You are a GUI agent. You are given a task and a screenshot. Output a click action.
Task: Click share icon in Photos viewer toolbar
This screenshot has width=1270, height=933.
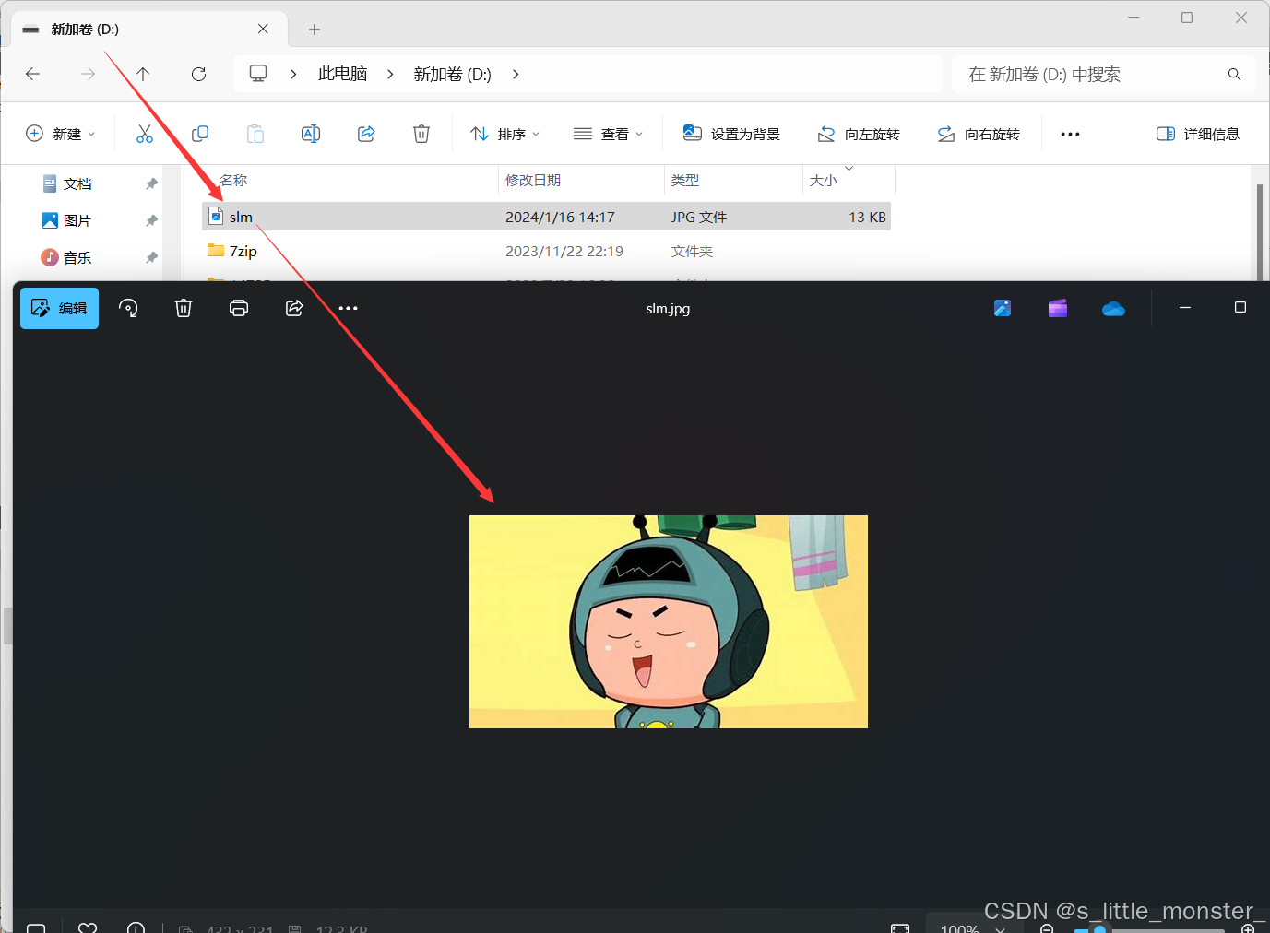pyautogui.click(x=294, y=308)
